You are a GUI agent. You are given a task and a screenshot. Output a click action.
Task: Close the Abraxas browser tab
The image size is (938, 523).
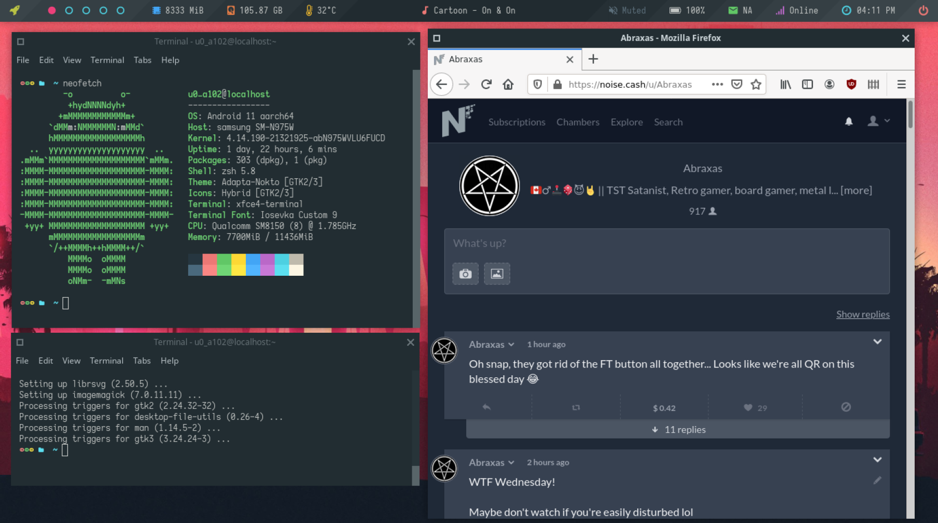click(570, 60)
